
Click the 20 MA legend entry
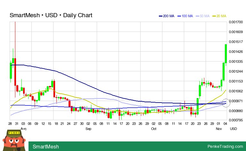pyautogui.click(x=219, y=16)
